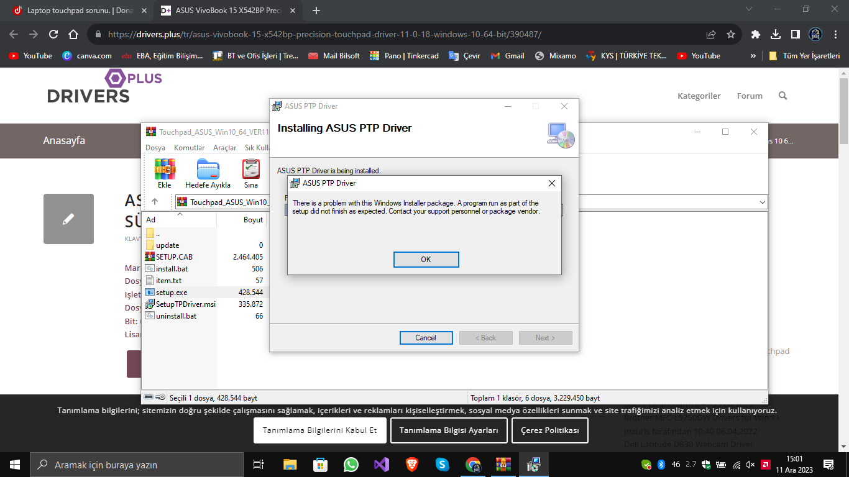The height and width of the screenshot is (477, 849).
Task: Go to Anasayfa on the site
Action: [64, 140]
